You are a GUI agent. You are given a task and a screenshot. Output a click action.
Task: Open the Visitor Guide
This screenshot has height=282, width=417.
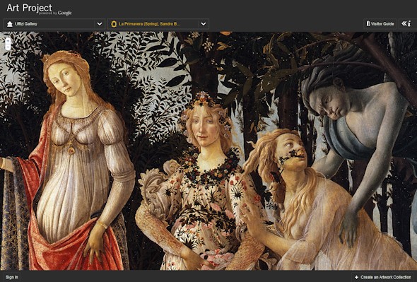(x=380, y=24)
